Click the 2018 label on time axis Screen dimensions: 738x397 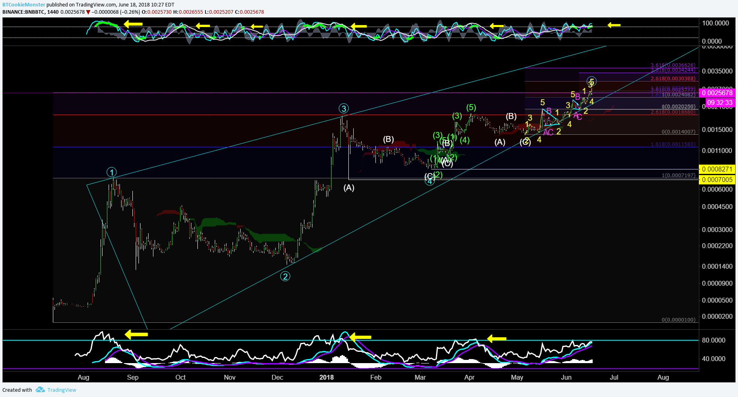pos(327,377)
